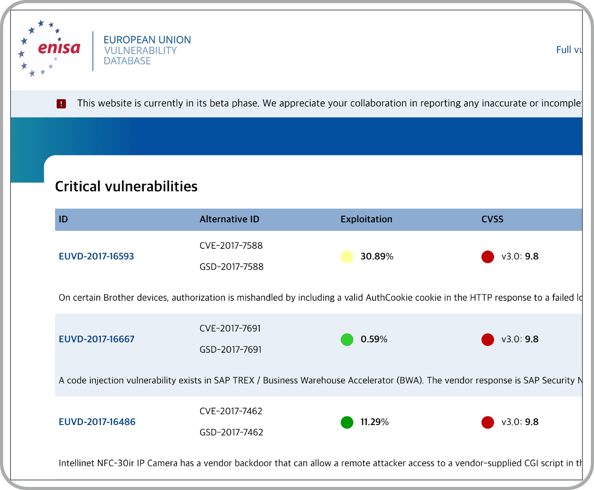The image size is (594, 490).
Task: Click the v3.0: 9.8 score for EUVD-2017-16486
Action: coord(520,422)
